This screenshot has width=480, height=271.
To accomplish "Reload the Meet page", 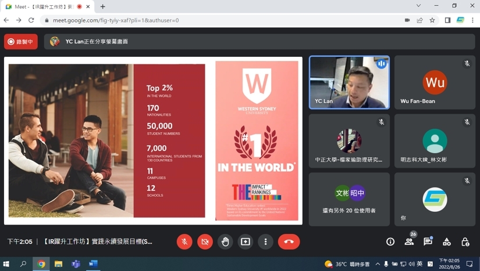I will pyautogui.click(x=31, y=20).
